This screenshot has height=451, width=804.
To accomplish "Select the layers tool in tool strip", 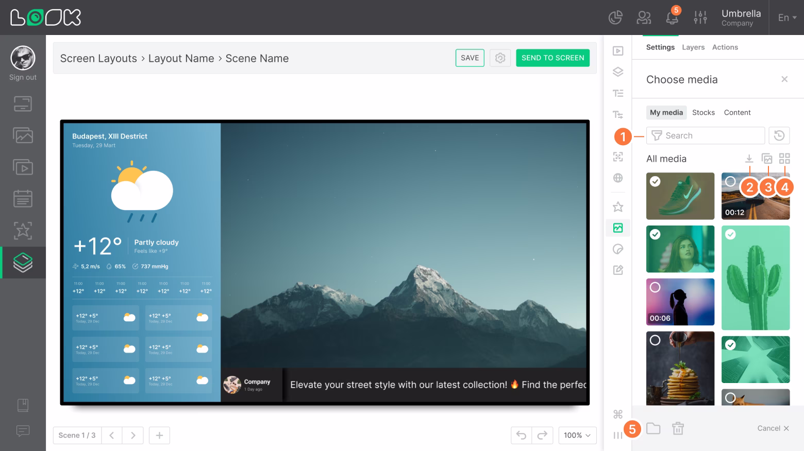I will (618, 72).
